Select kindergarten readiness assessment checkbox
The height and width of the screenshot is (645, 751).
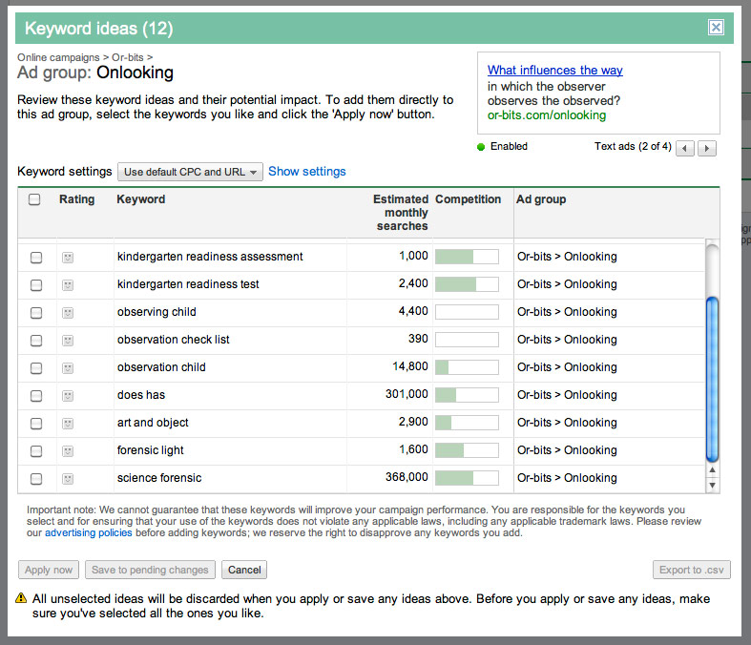tap(36, 258)
